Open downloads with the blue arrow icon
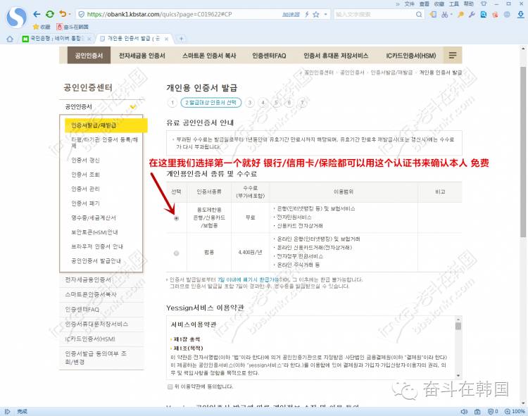 coord(520,15)
